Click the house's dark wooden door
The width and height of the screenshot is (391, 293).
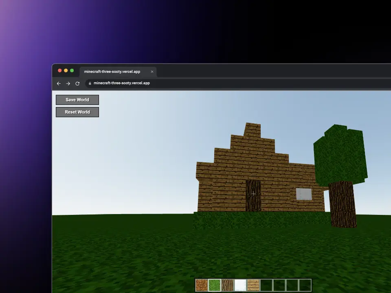coord(253,196)
